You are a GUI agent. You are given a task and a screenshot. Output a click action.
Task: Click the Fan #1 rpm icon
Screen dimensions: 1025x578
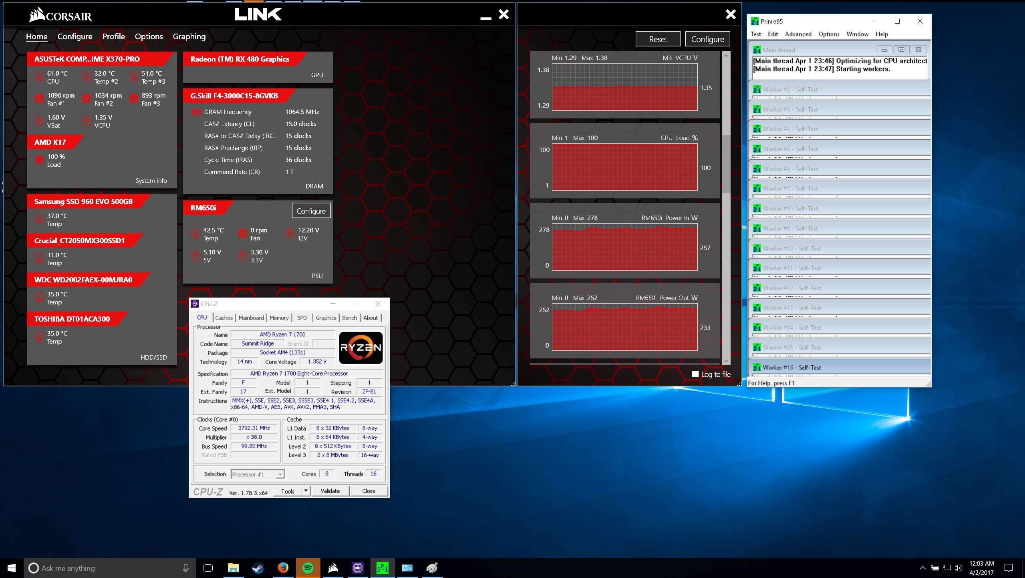point(39,99)
